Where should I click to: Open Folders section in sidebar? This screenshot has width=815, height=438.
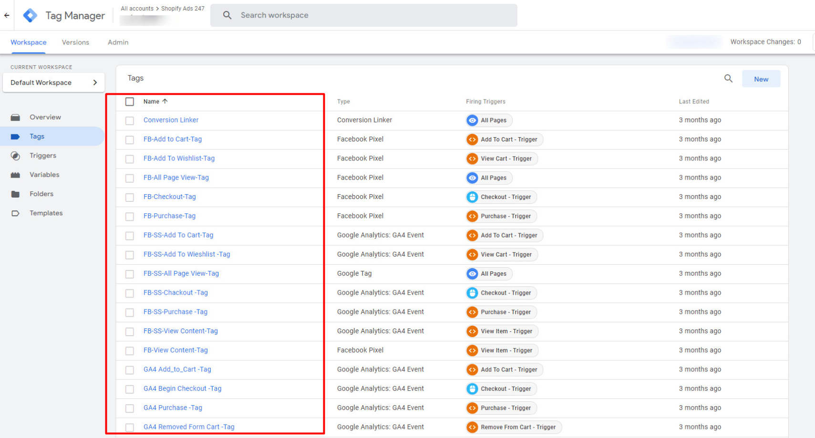41,194
